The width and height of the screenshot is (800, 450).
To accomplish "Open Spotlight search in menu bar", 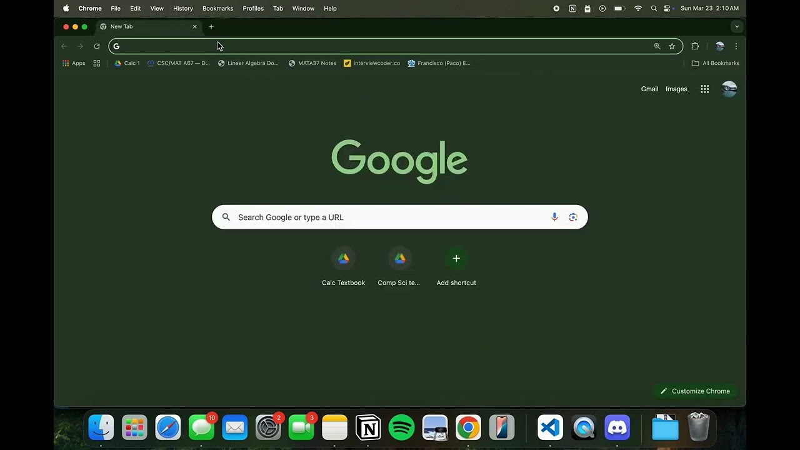I will click(x=654, y=9).
